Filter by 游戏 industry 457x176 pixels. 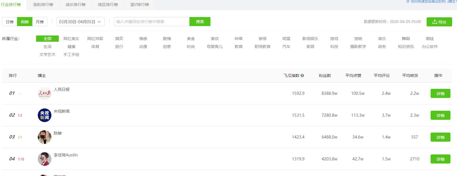pos(334,39)
